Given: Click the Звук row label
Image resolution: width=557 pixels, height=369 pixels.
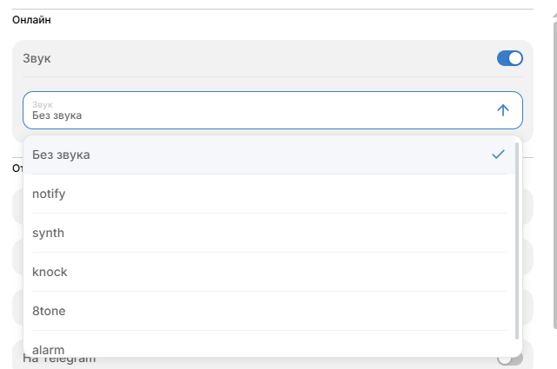Looking at the screenshot, I should (37, 58).
